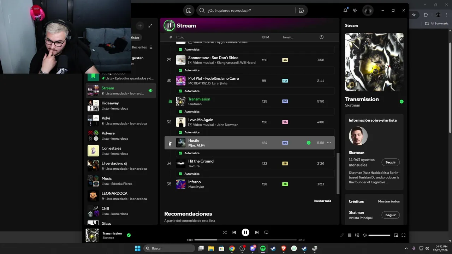
Task: Open the lyrics microphone icon
Action: [342, 235]
